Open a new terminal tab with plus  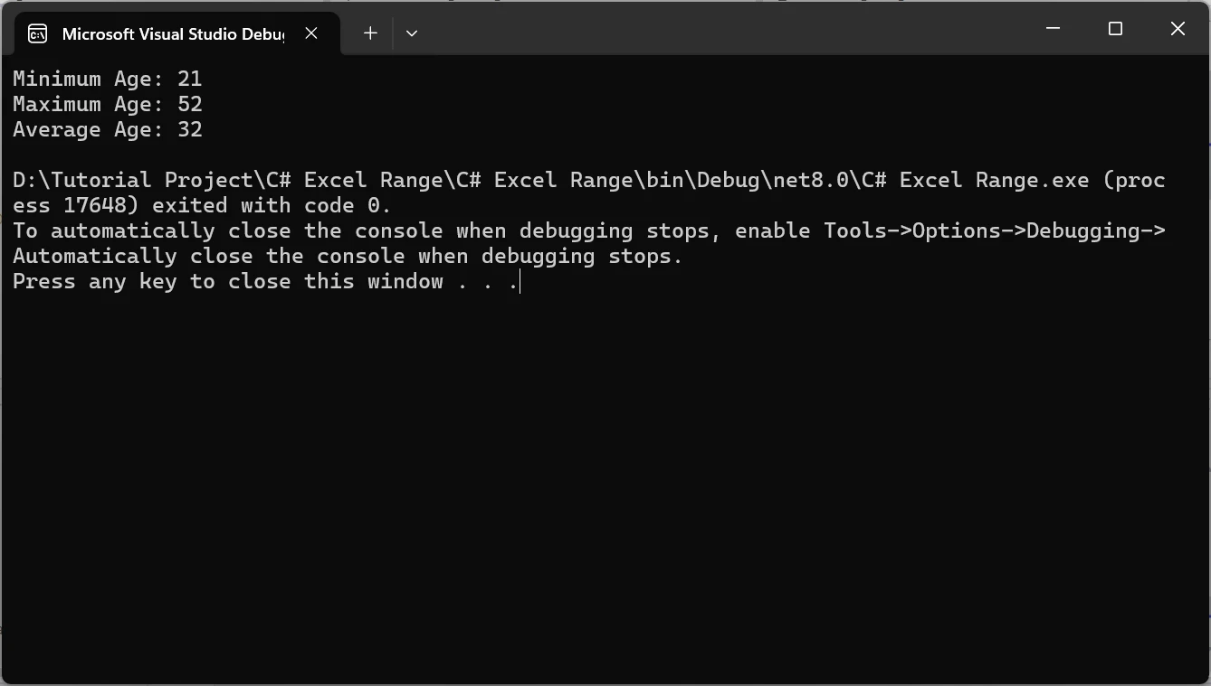(370, 33)
